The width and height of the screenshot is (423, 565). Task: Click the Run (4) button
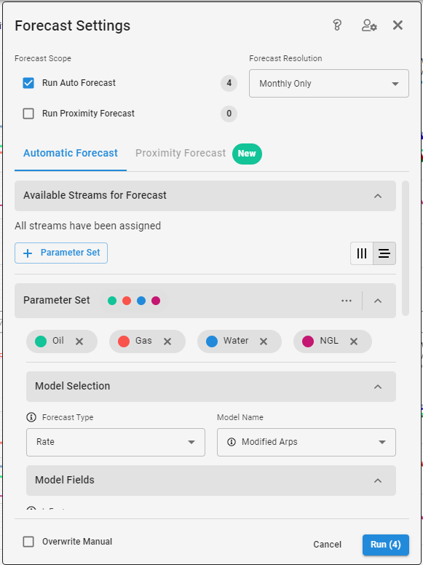(386, 545)
